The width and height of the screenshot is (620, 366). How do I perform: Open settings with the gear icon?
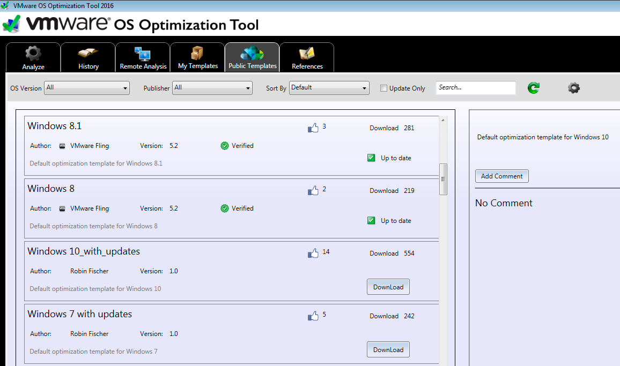574,88
